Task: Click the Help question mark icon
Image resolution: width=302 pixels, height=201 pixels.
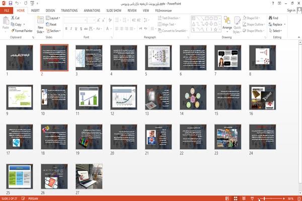Action: [x=273, y=4]
